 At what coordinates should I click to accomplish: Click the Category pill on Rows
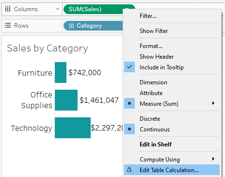click(93, 26)
